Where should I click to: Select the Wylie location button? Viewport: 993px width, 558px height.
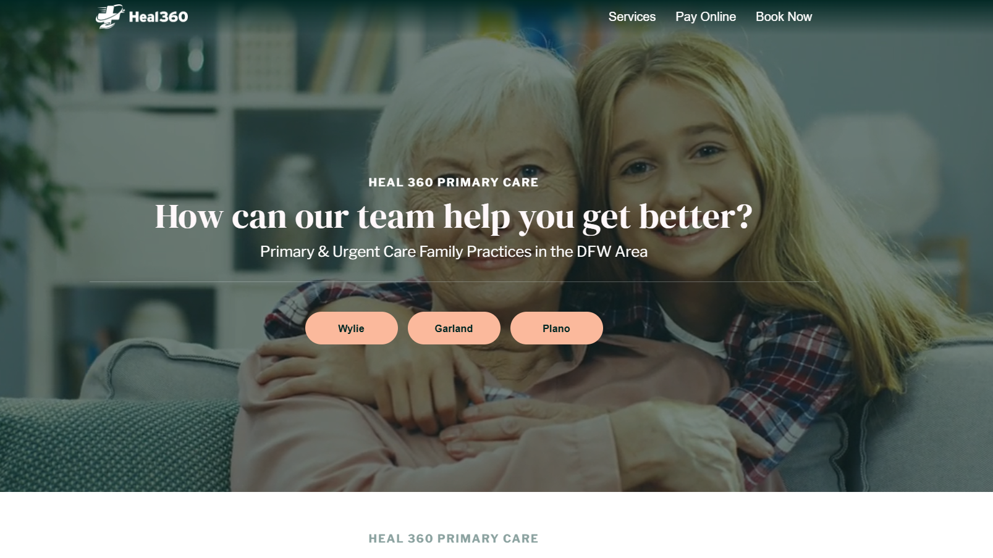352,328
